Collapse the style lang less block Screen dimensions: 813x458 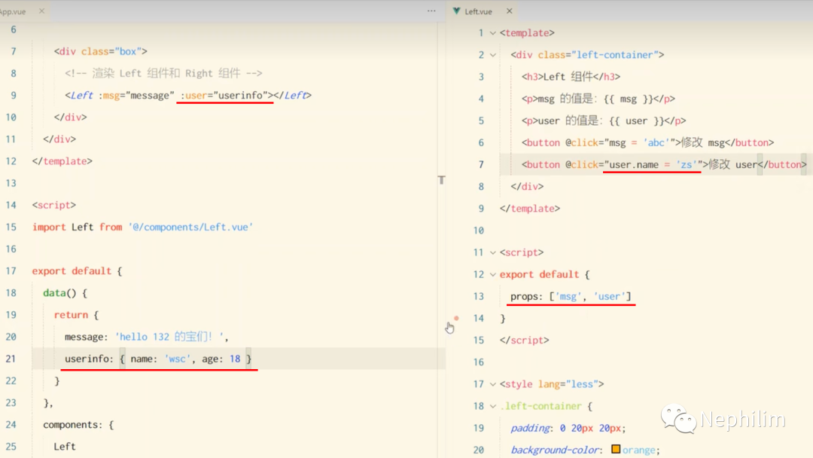tap(493, 384)
